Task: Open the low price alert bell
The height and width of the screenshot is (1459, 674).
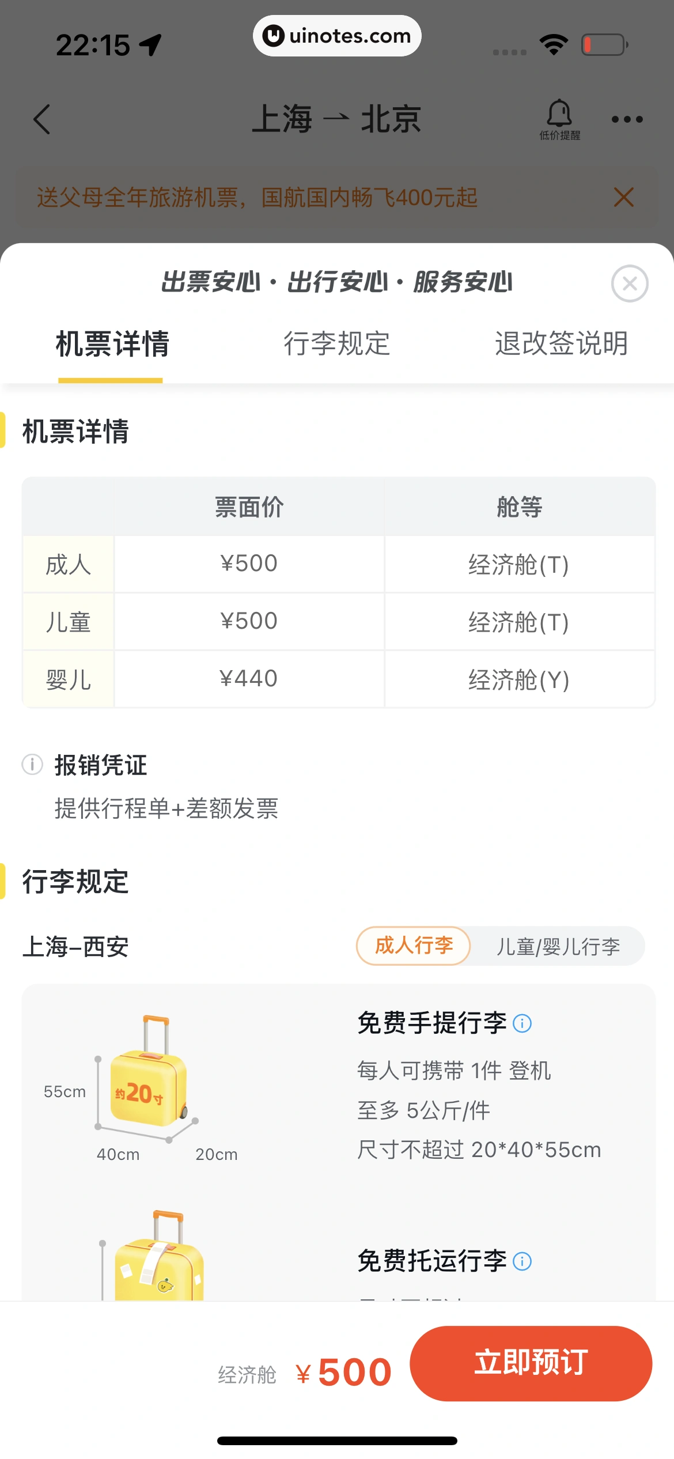Action: (559, 119)
